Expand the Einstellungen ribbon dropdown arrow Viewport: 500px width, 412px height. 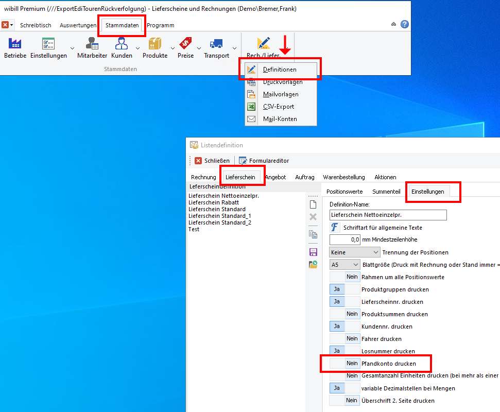pos(73,48)
